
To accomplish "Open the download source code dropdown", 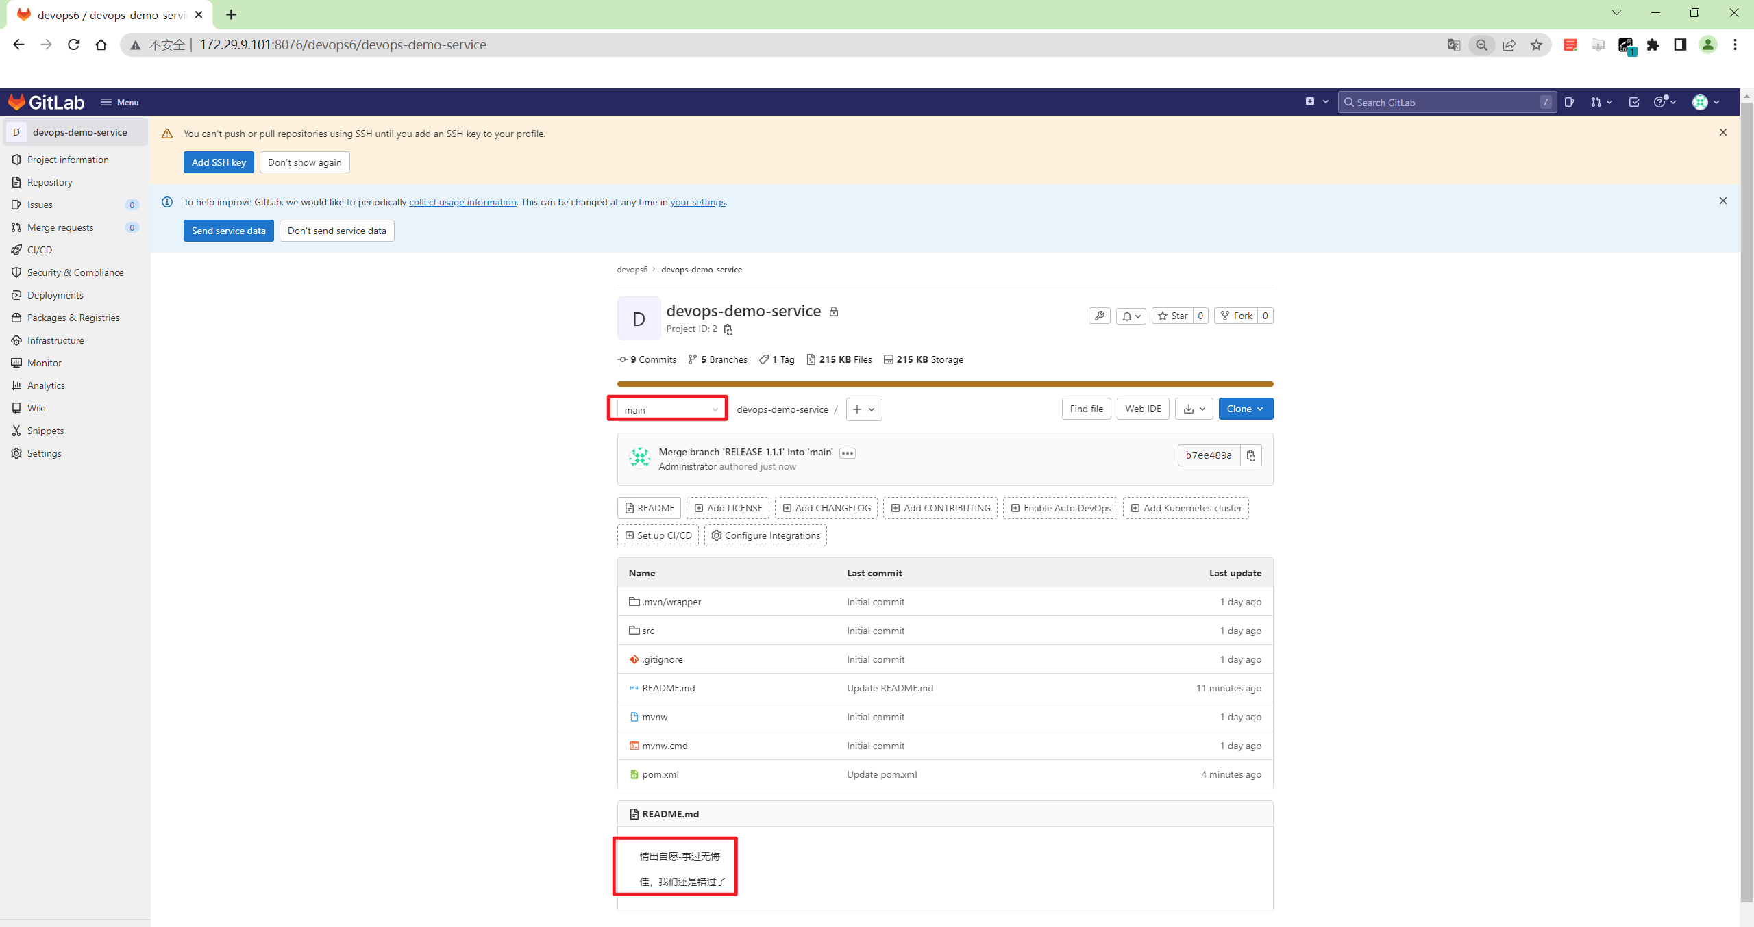I will click(x=1194, y=409).
